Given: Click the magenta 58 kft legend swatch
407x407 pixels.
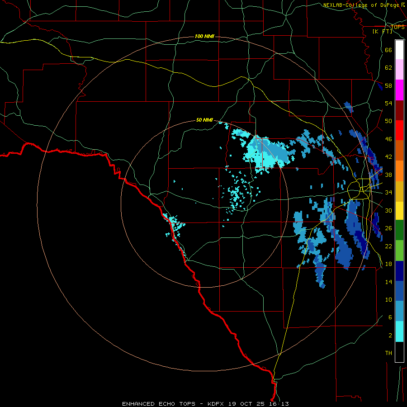Looking at the screenshot, I should coord(399,90).
